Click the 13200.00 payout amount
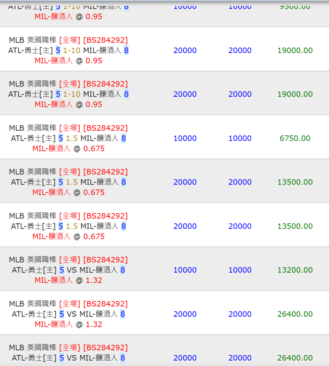The width and height of the screenshot is (329, 366). (295, 270)
